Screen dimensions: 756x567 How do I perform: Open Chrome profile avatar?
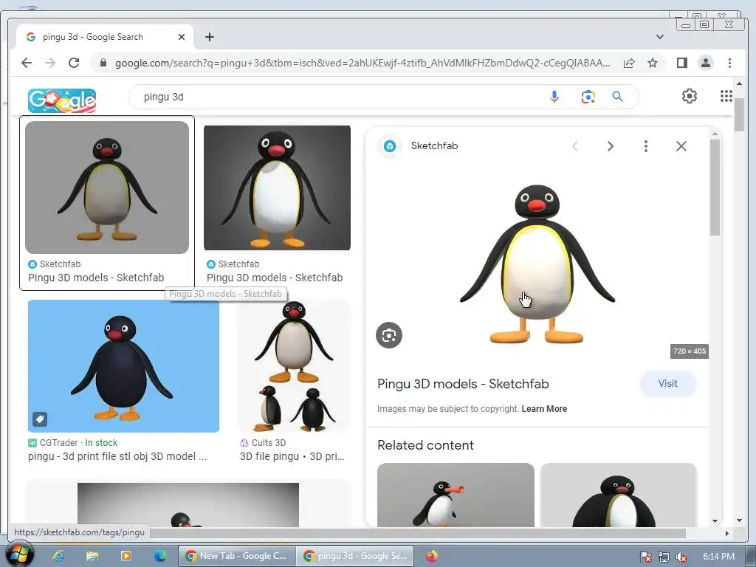[x=705, y=63]
